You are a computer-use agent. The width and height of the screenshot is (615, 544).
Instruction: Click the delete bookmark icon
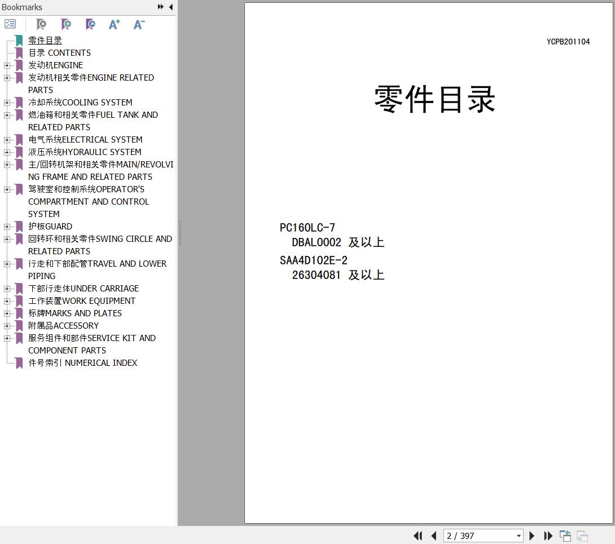tap(41, 24)
